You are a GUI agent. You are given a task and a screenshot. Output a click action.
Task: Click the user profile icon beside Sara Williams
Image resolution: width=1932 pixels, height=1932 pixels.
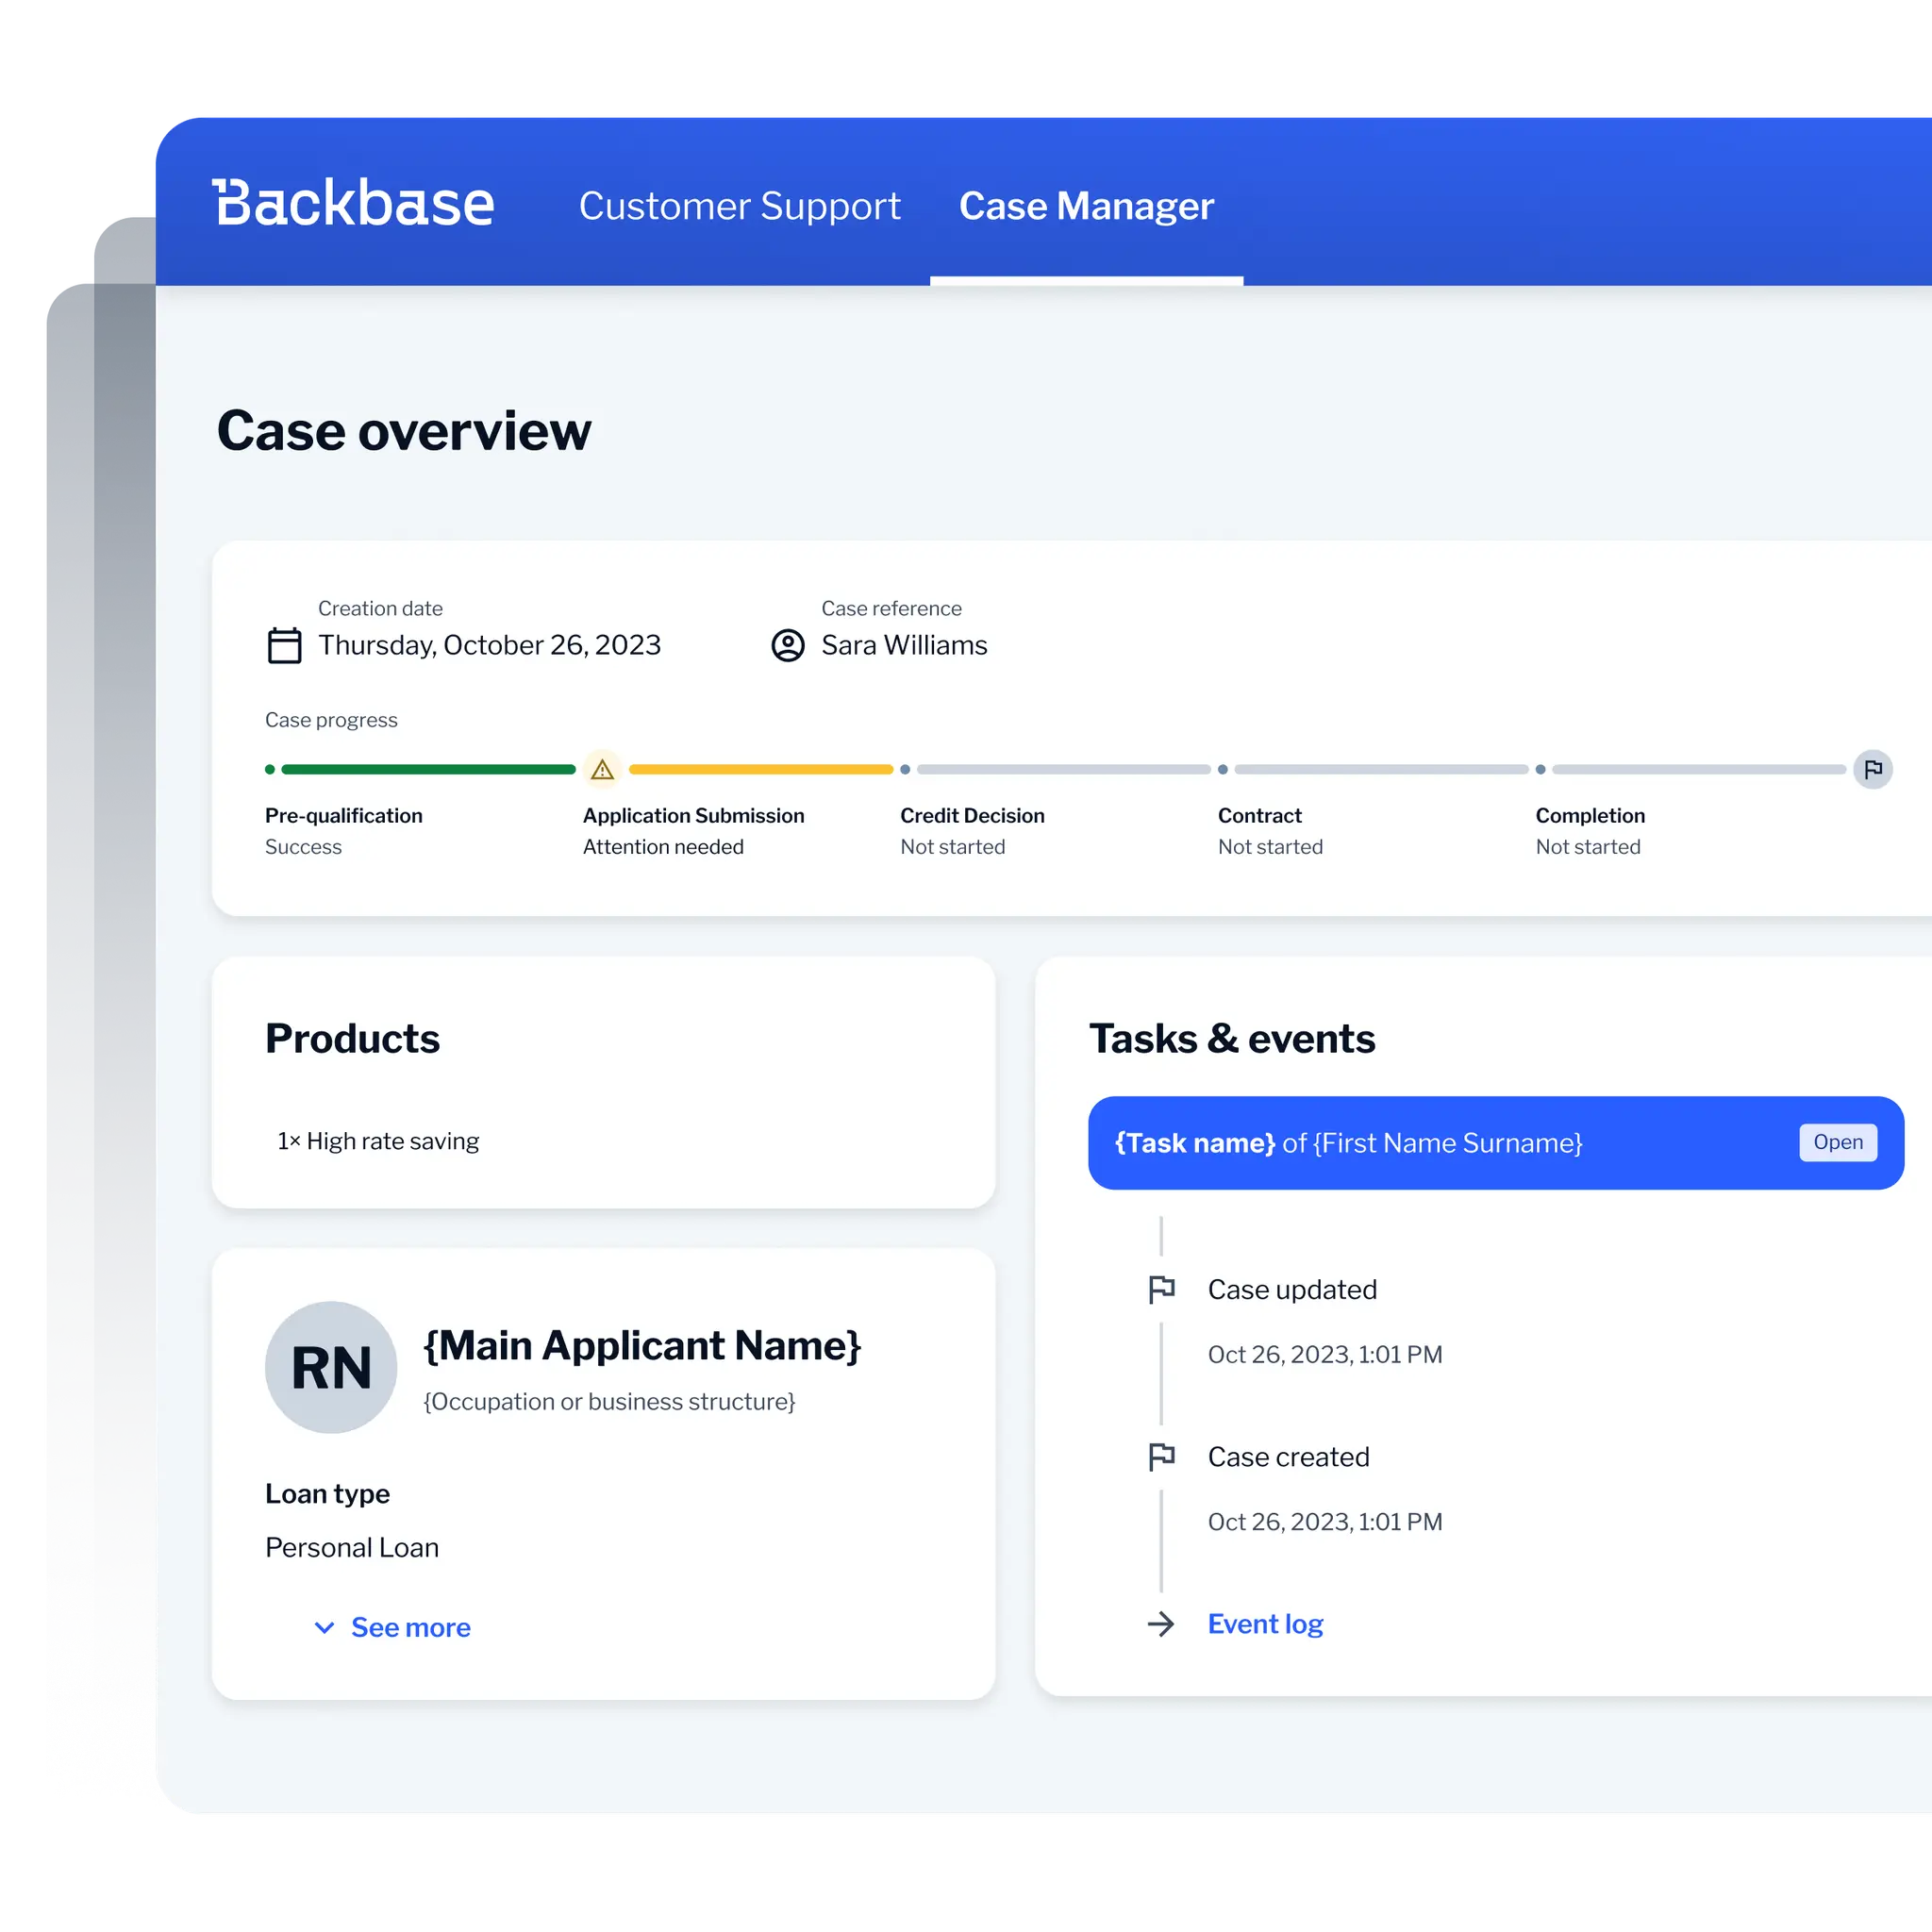(x=788, y=645)
